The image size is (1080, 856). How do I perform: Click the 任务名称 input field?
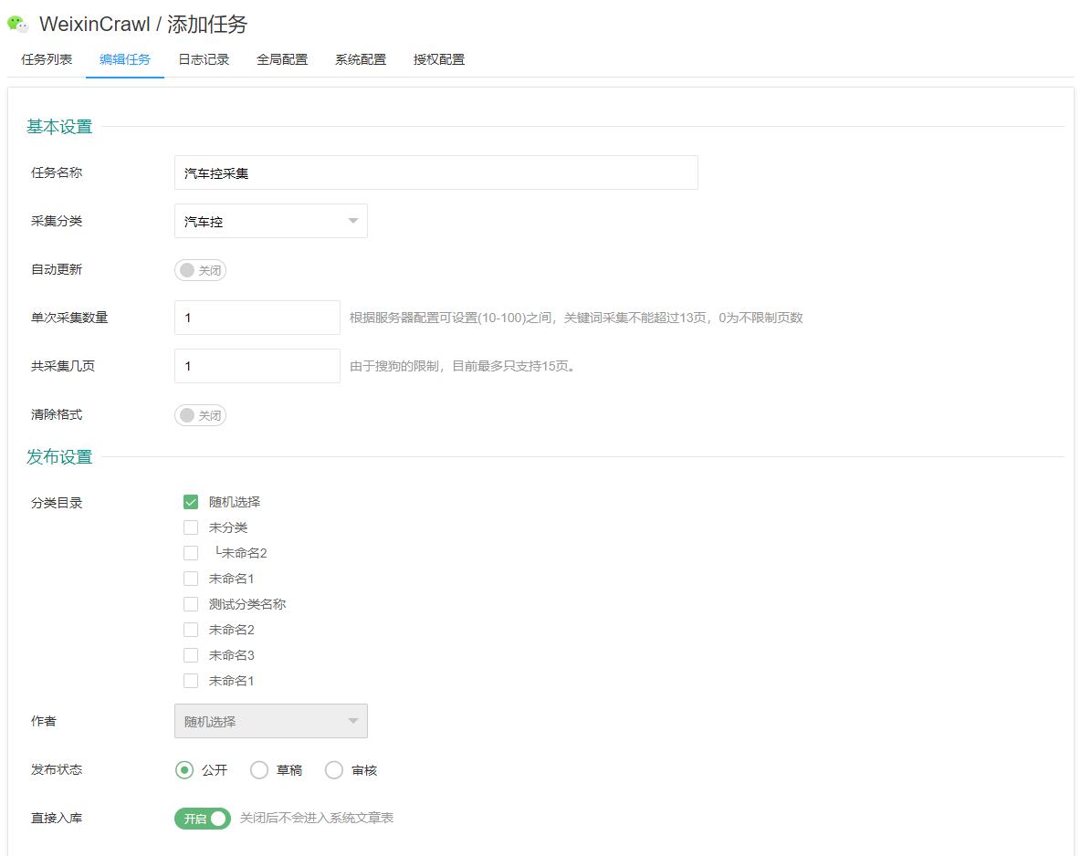436,172
